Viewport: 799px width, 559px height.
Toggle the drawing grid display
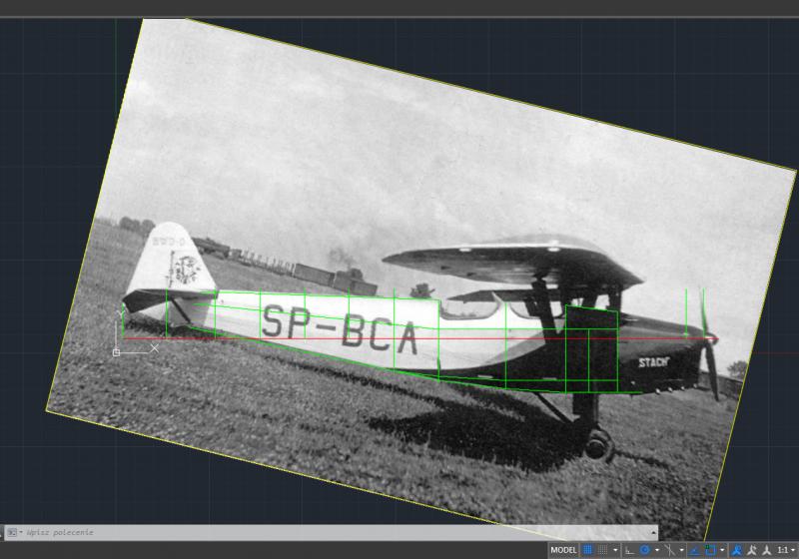587,550
